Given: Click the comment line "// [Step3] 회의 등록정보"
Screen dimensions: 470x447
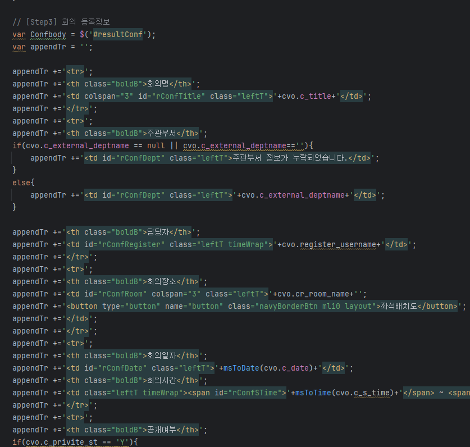Looking at the screenshot, I should [61, 22].
